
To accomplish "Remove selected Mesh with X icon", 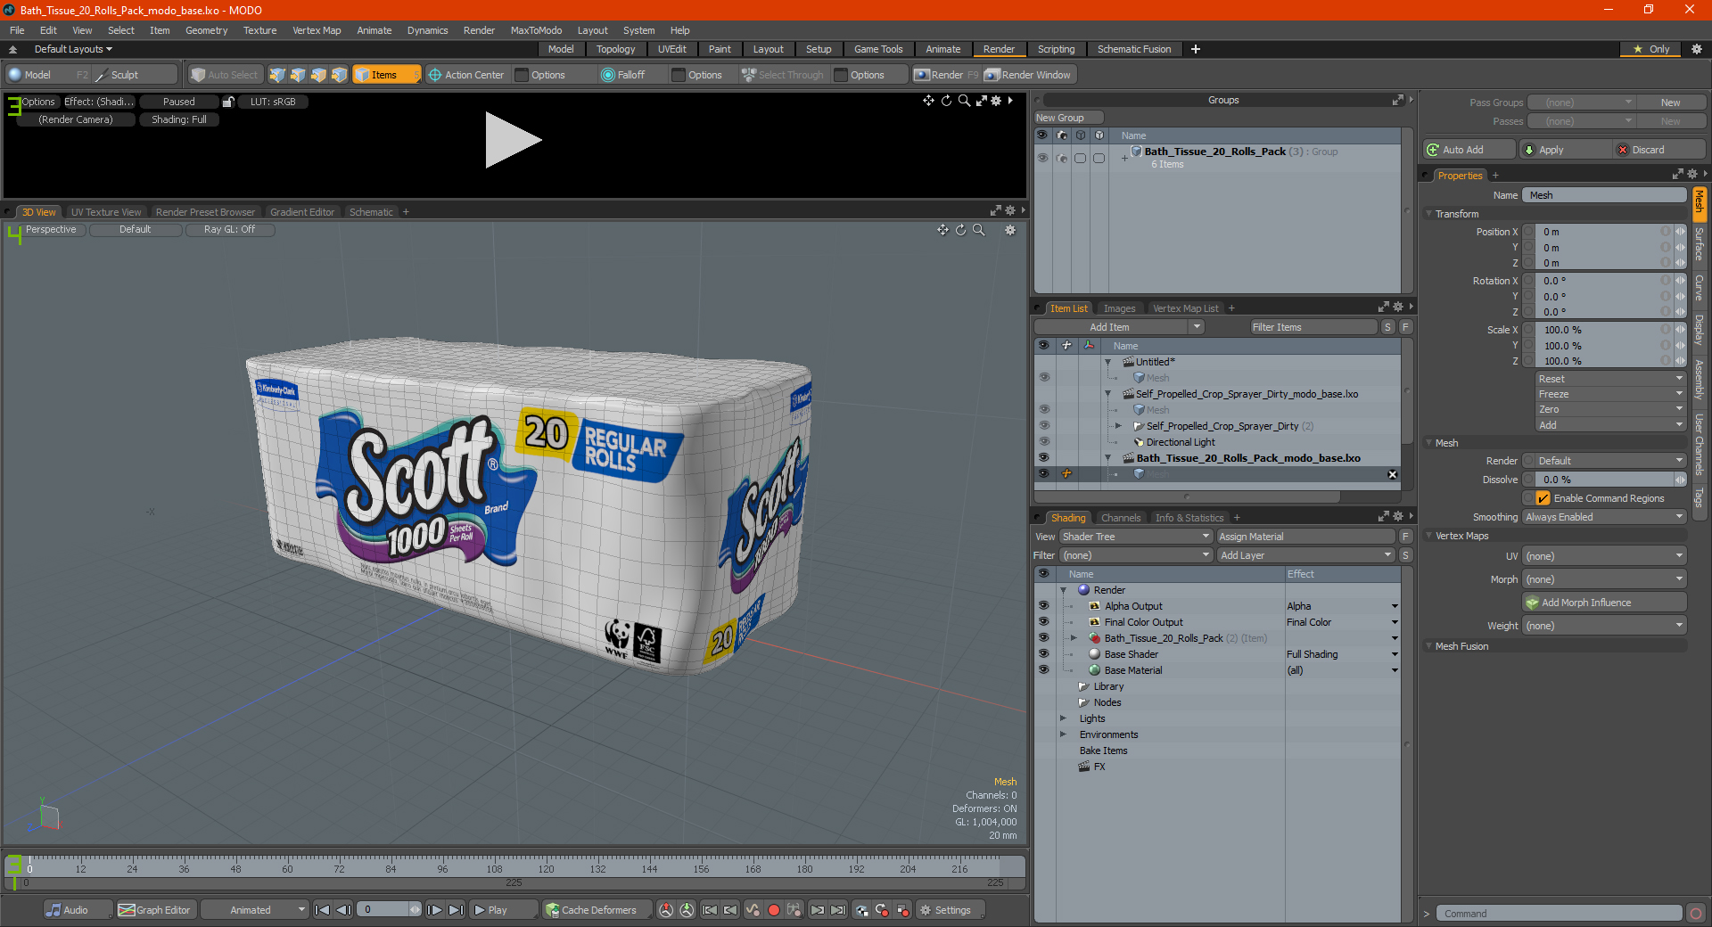I will 1393,474.
